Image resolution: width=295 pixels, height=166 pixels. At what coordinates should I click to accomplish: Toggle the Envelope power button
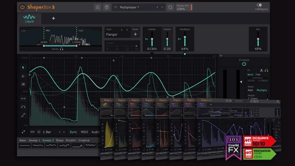click(244, 64)
